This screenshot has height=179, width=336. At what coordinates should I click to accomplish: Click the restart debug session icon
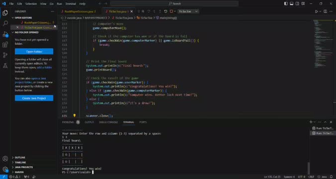point(166,11)
